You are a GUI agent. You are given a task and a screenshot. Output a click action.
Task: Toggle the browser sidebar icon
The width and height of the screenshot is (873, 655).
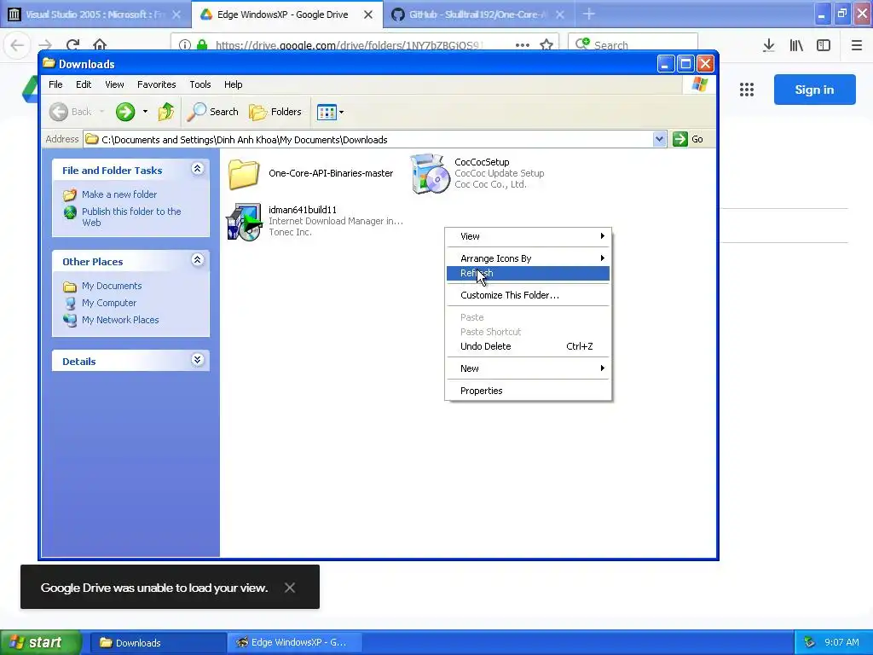click(824, 45)
